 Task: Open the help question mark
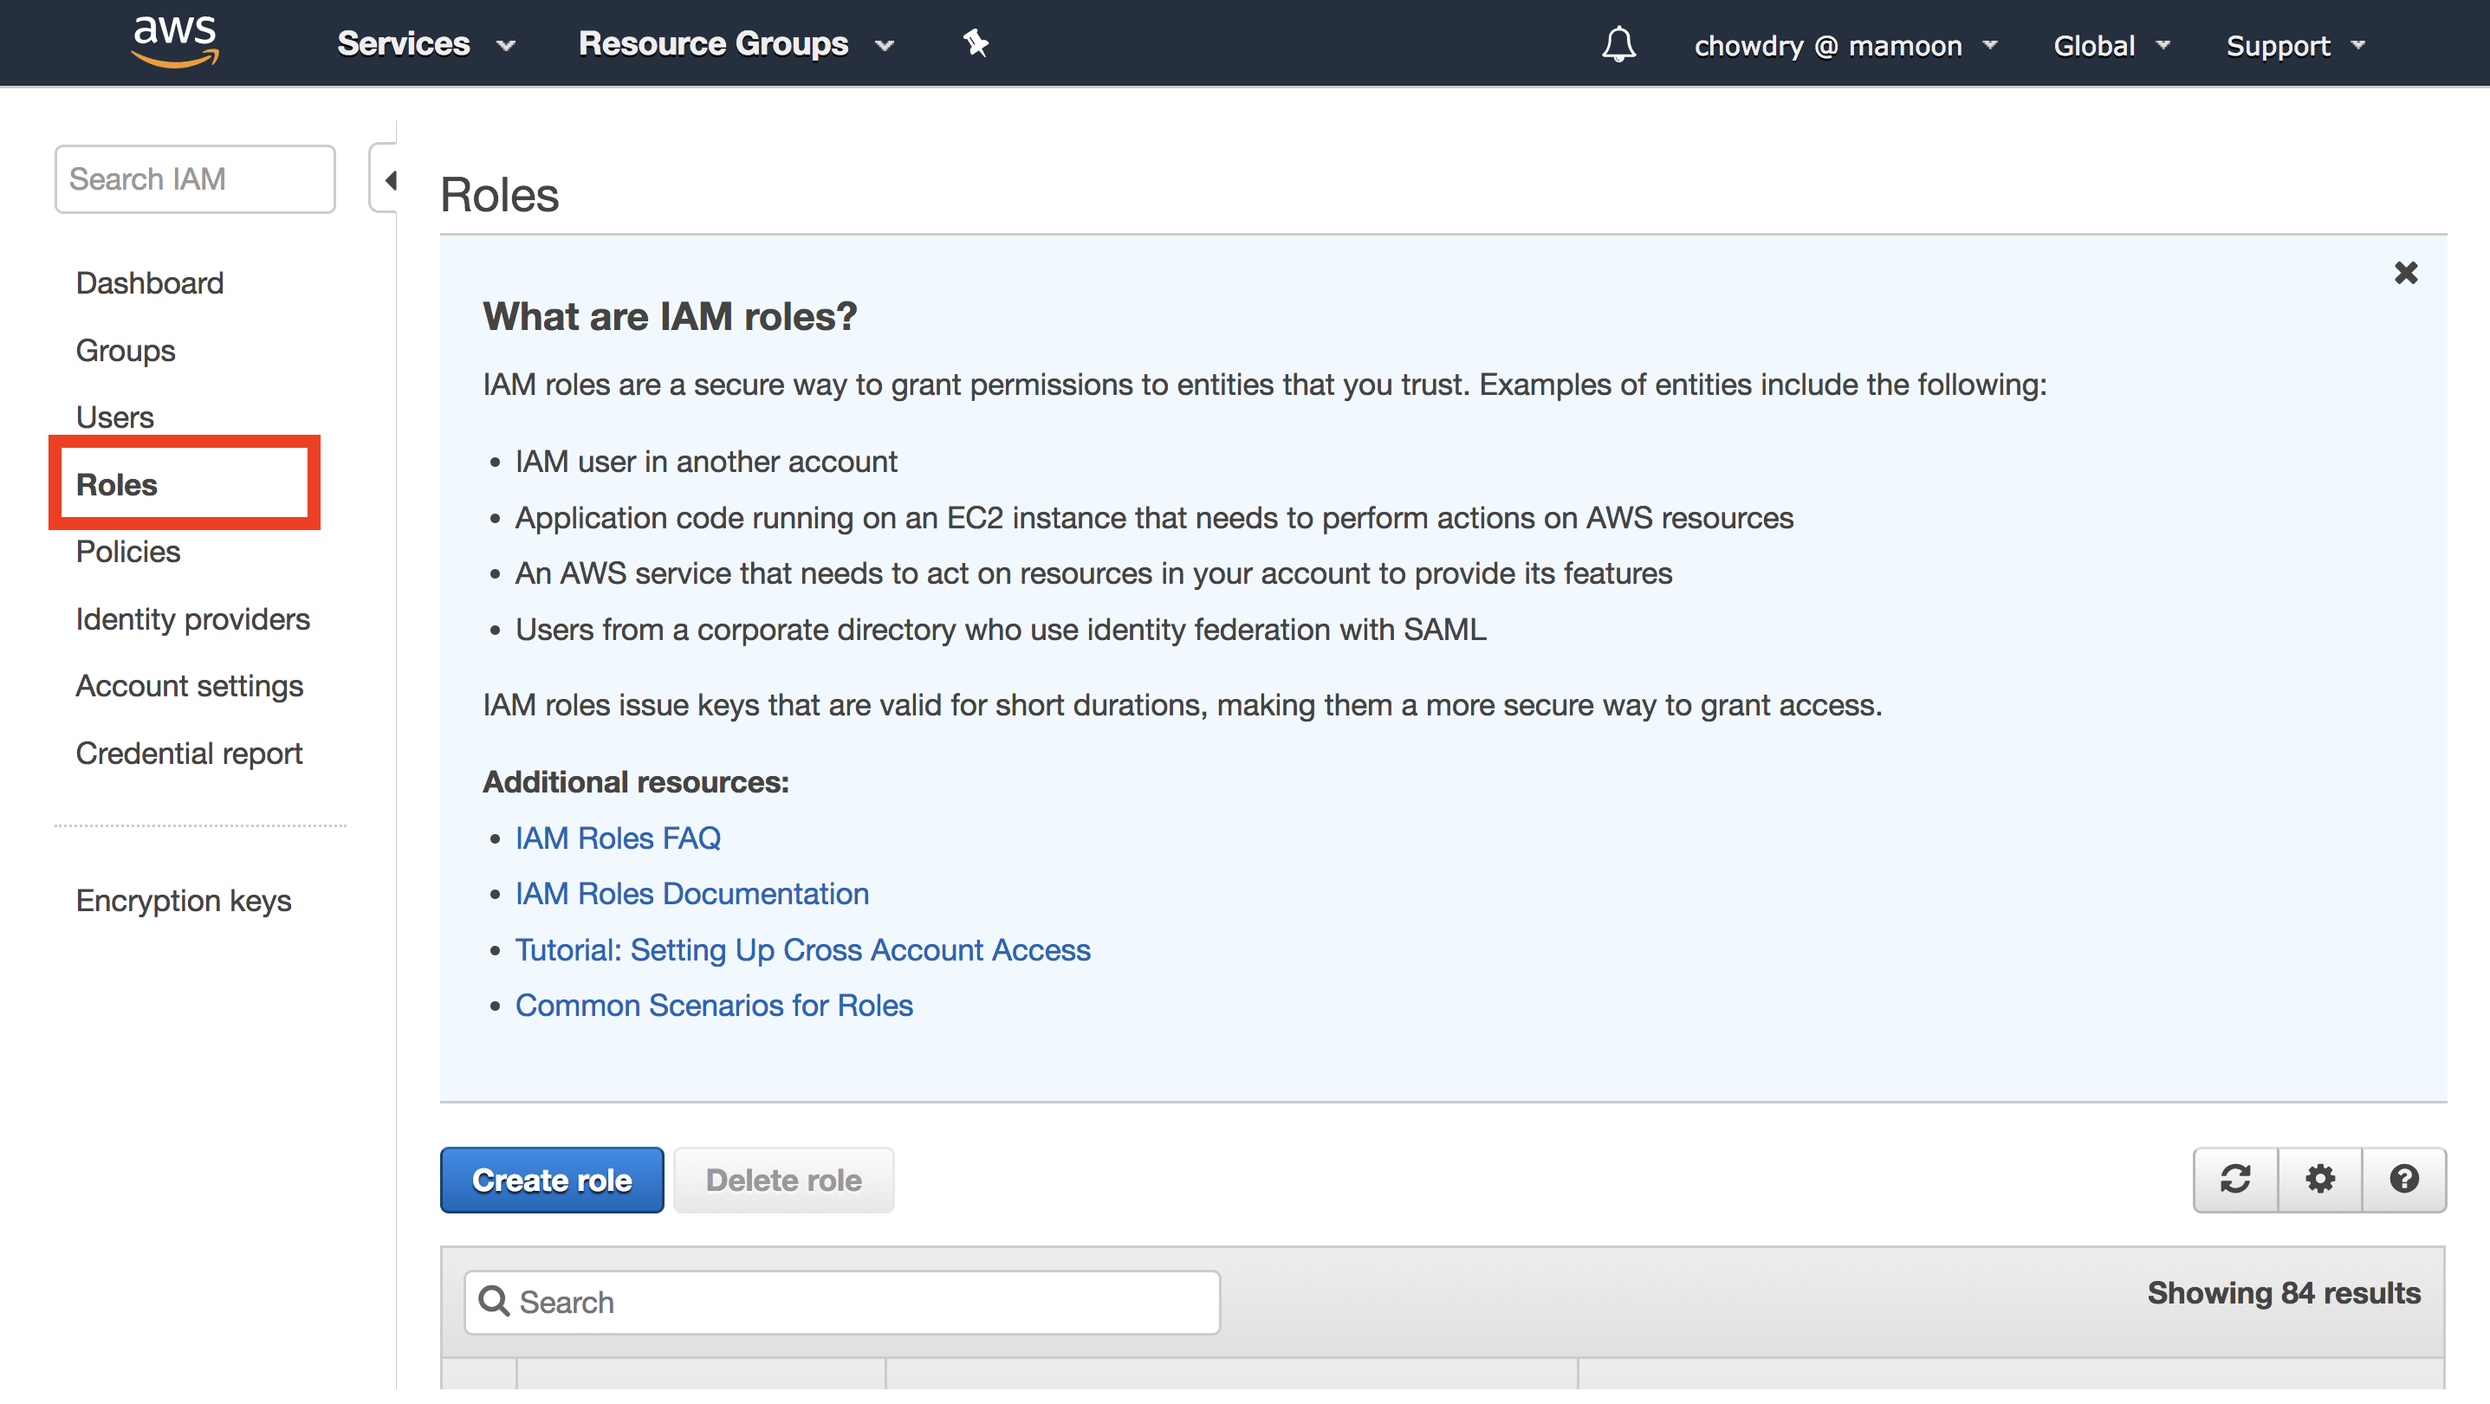[2404, 1179]
